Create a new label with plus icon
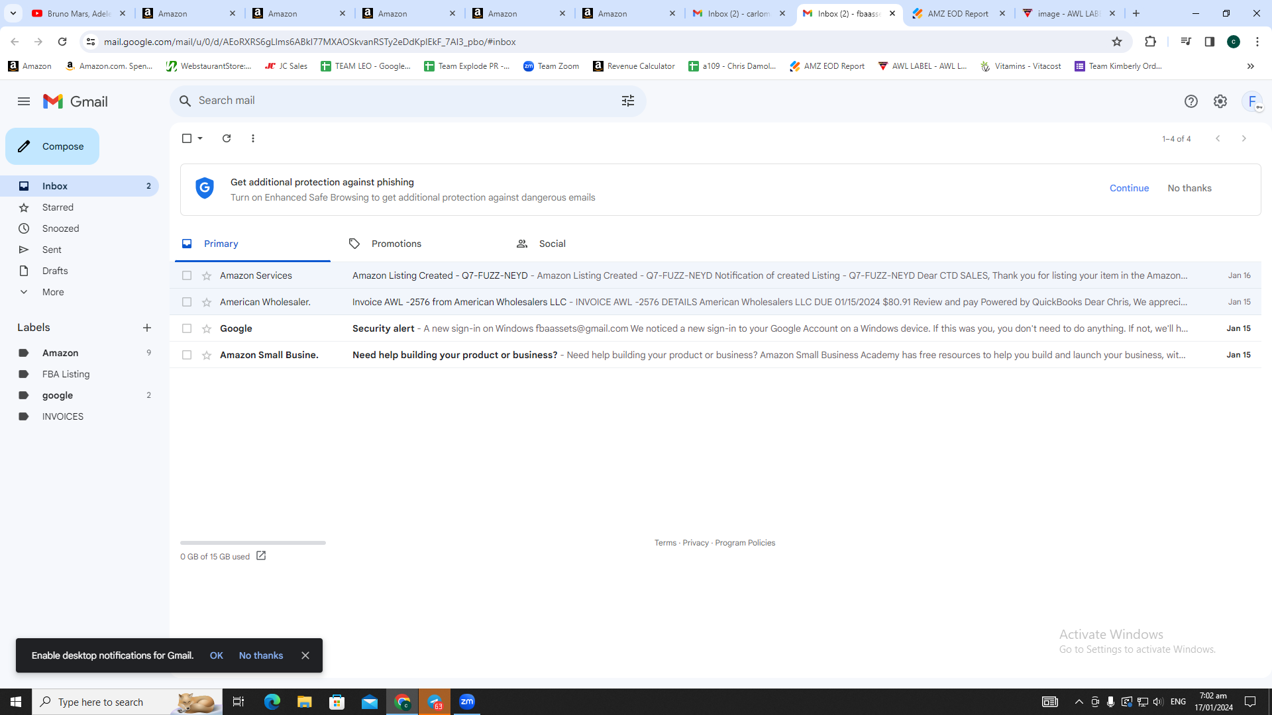This screenshot has width=1272, height=715. pyautogui.click(x=147, y=328)
